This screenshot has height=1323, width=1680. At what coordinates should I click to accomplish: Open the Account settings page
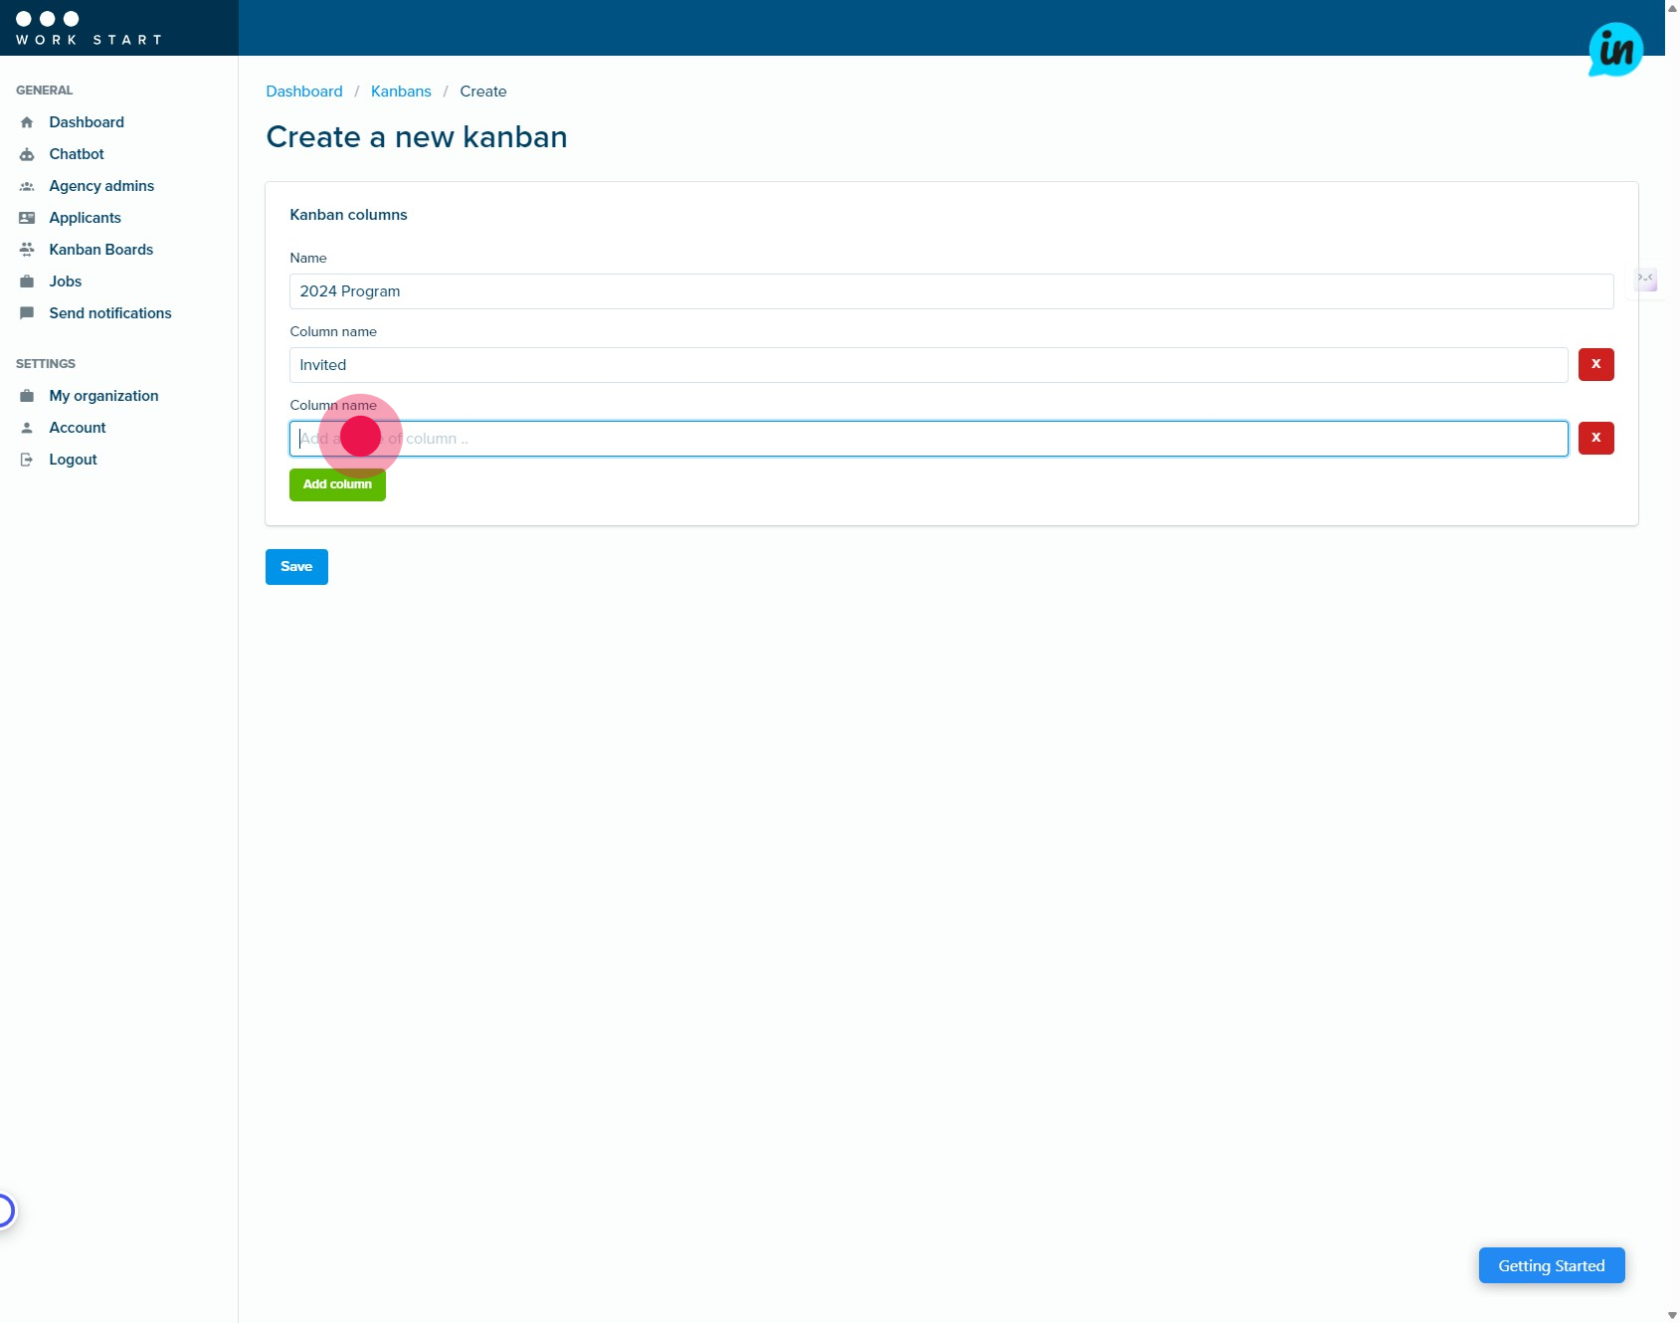pyautogui.click(x=78, y=428)
